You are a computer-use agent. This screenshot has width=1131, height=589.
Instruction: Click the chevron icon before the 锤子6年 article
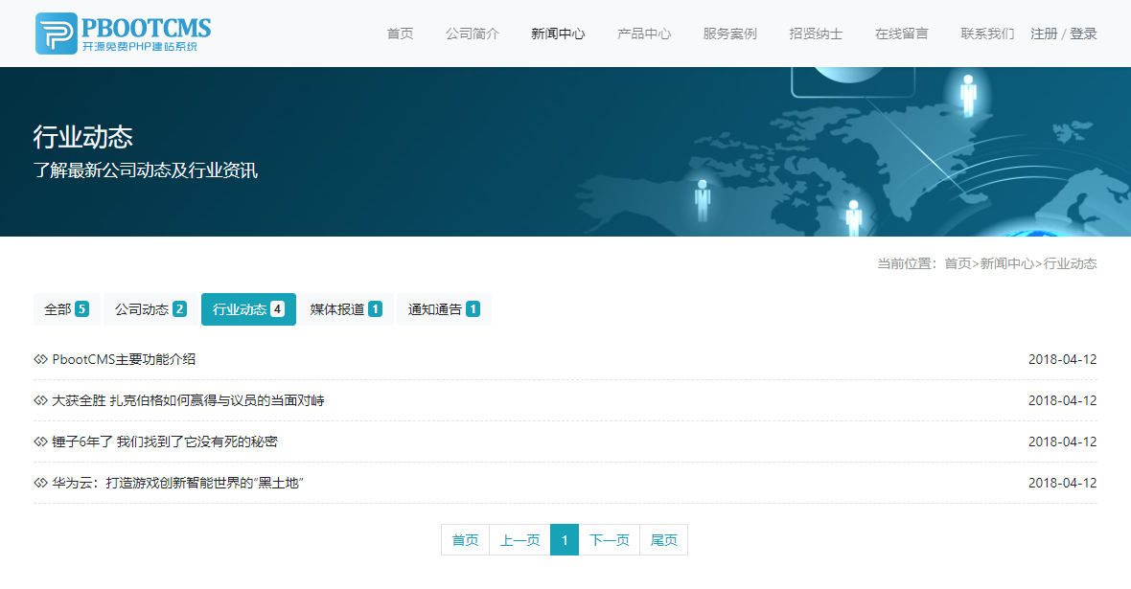click(x=39, y=442)
